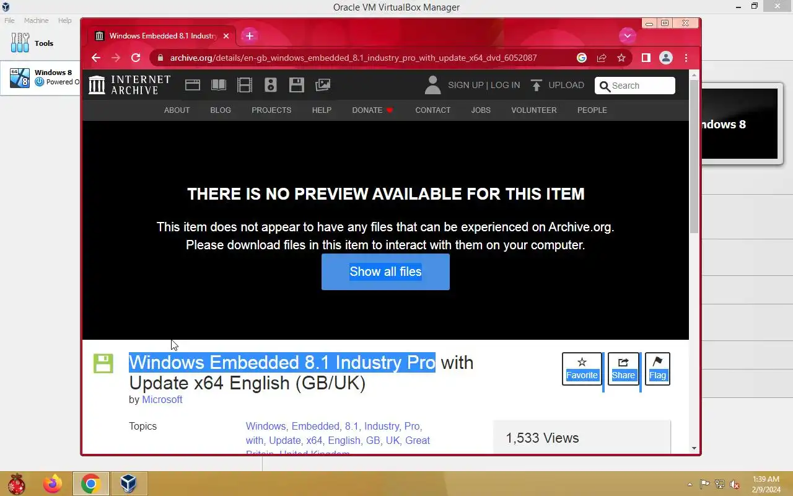Open the Software floppy disk icon

(x=297, y=85)
